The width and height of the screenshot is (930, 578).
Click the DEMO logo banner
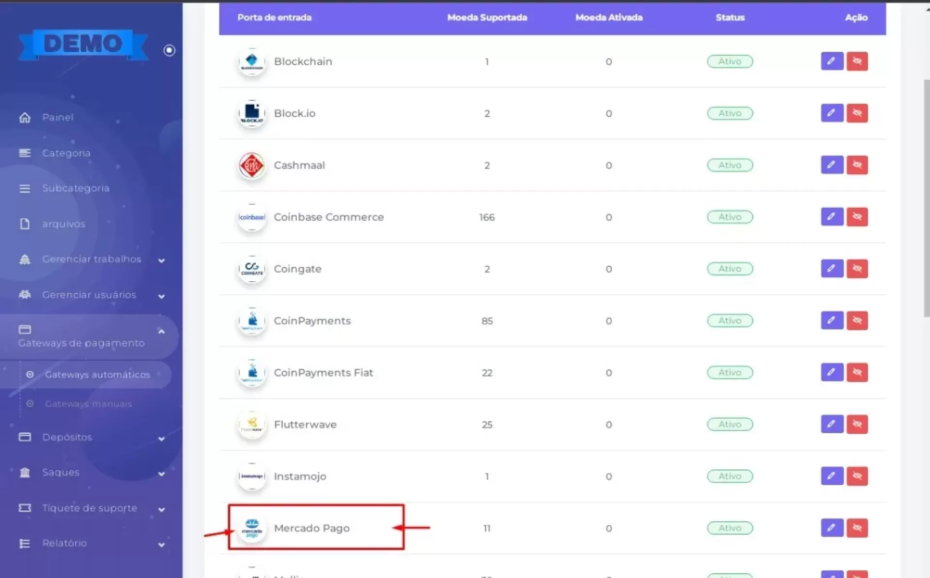point(83,45)
